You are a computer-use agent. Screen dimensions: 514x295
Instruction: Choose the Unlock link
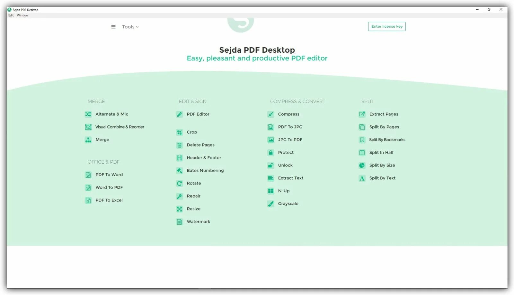(x=285, y=165)
